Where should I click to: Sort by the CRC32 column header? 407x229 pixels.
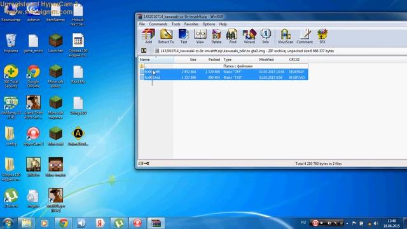[x=298, y=59]
